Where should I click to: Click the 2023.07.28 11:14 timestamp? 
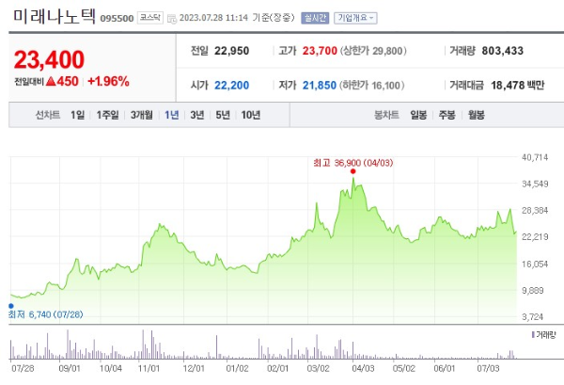[213, 18]
